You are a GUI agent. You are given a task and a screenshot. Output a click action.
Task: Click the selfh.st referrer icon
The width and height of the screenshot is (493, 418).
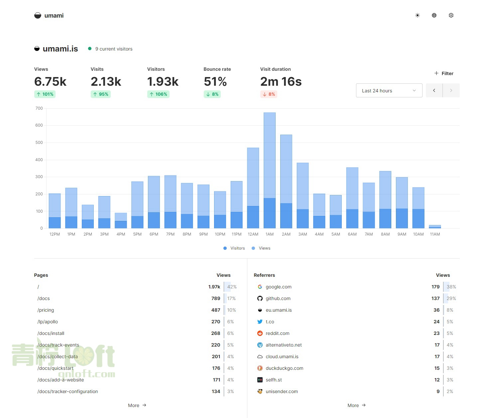(x=260, y=380)
